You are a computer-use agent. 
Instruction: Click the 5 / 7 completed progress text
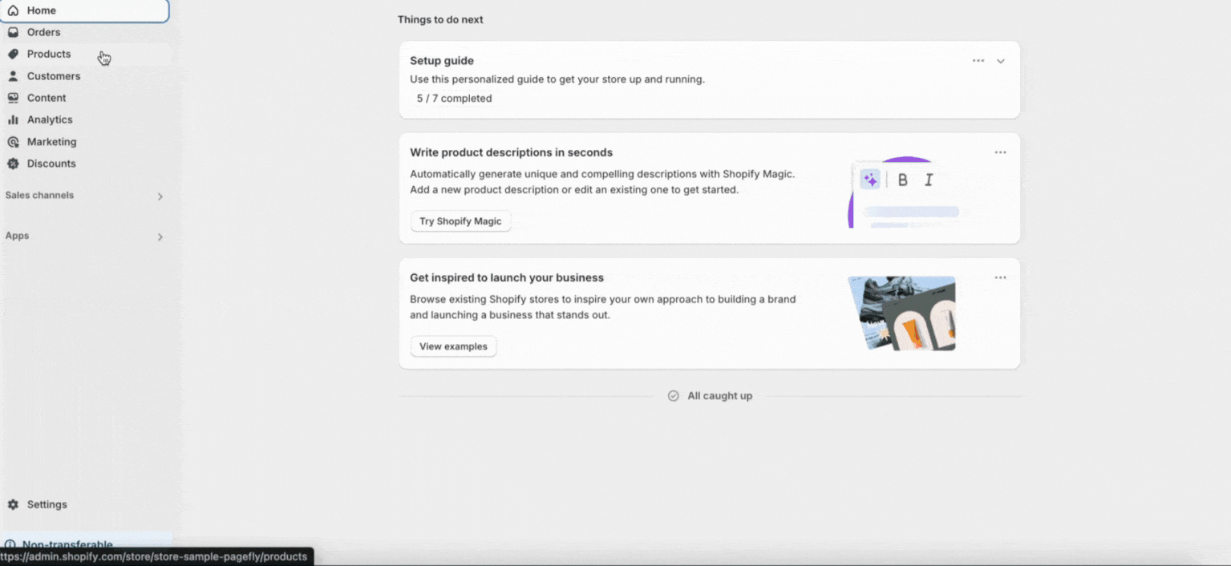tap(454, 99)
